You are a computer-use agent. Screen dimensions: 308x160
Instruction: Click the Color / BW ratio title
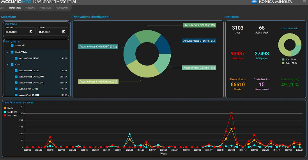(290, 28)
